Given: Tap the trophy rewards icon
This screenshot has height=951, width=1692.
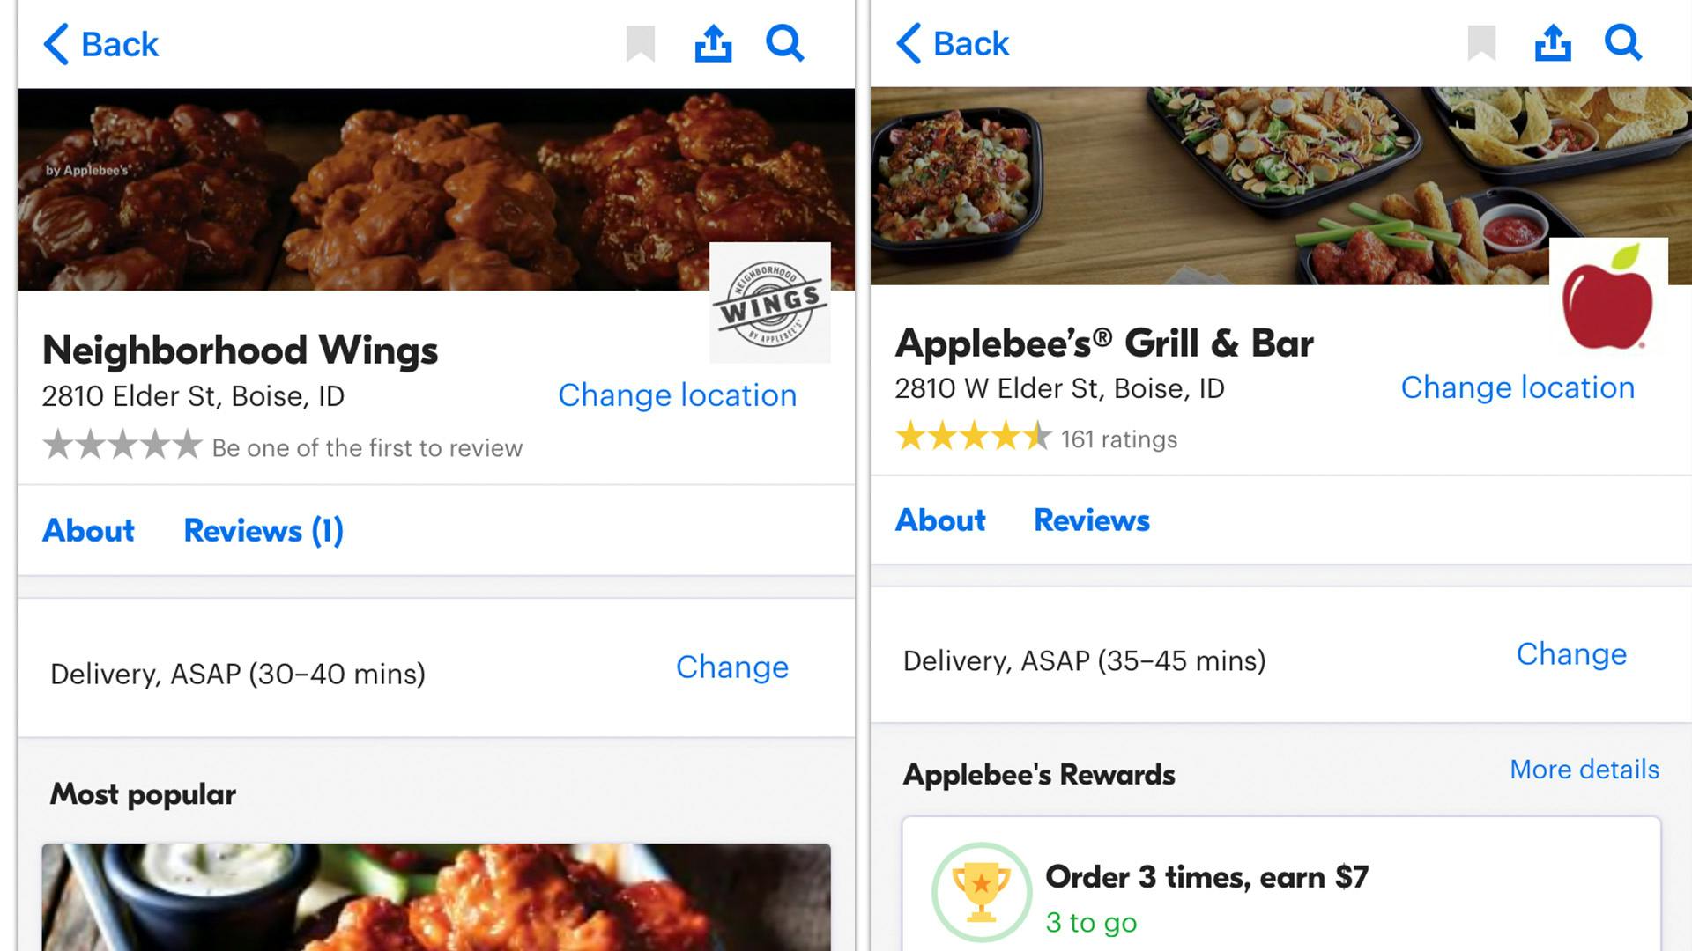Looking at the screenshot, I should point(982,893).
